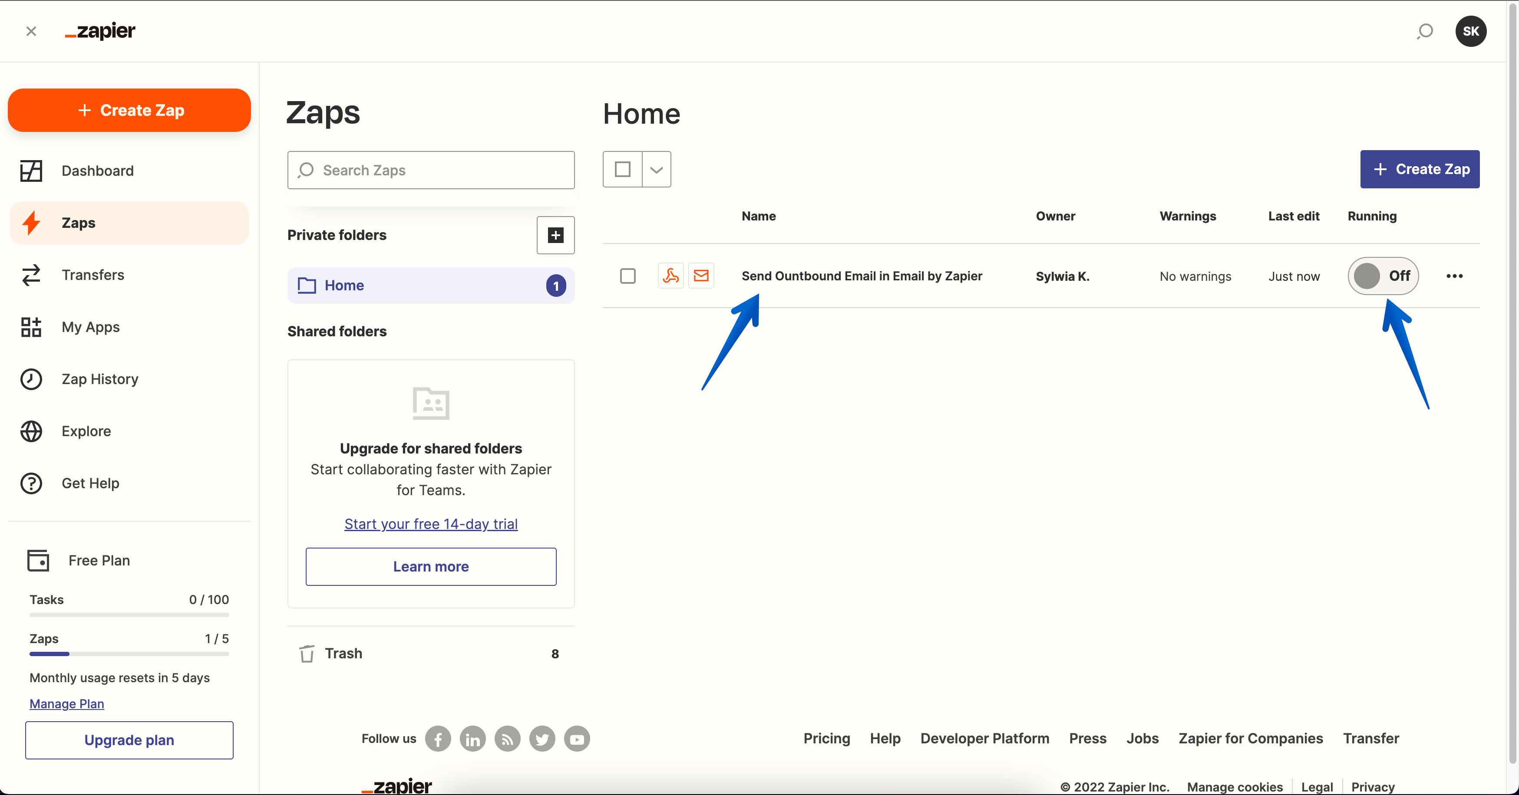
Task: Open Zapier YouTube icon
Action: (x=577, y=739)
